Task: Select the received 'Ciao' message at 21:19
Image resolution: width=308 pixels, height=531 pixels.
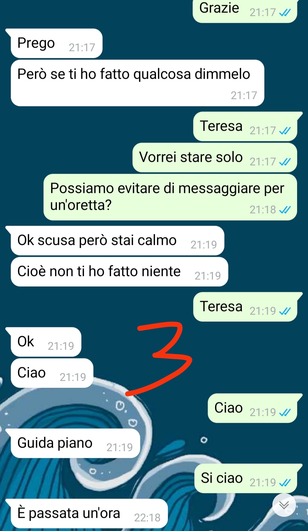Action: [x=52, y=373]
